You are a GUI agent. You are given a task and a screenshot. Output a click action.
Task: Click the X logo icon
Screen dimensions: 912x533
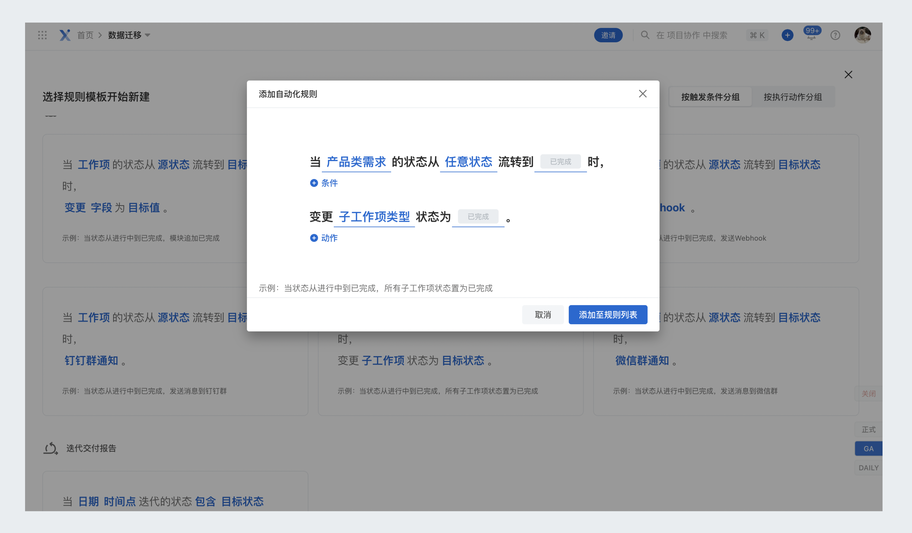(x=65, y=35)
